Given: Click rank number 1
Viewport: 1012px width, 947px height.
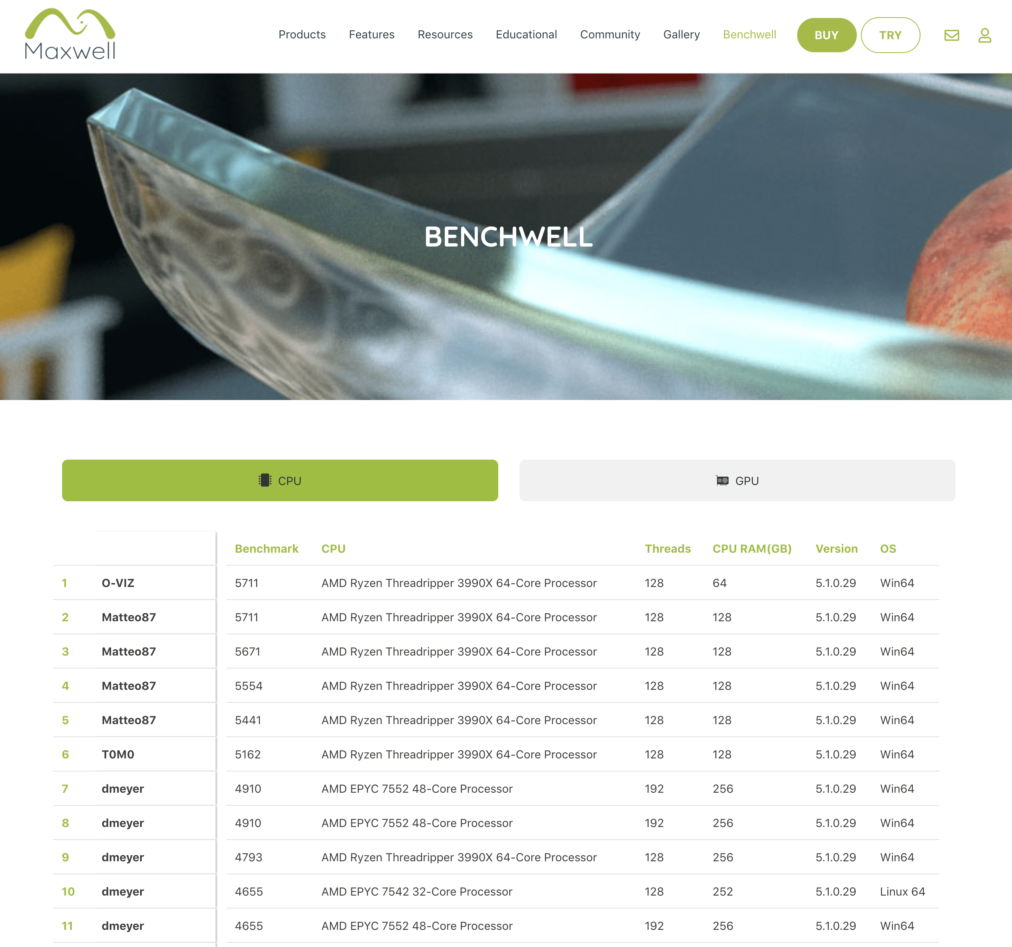Looking at the screenshot, I should point(64,582).
